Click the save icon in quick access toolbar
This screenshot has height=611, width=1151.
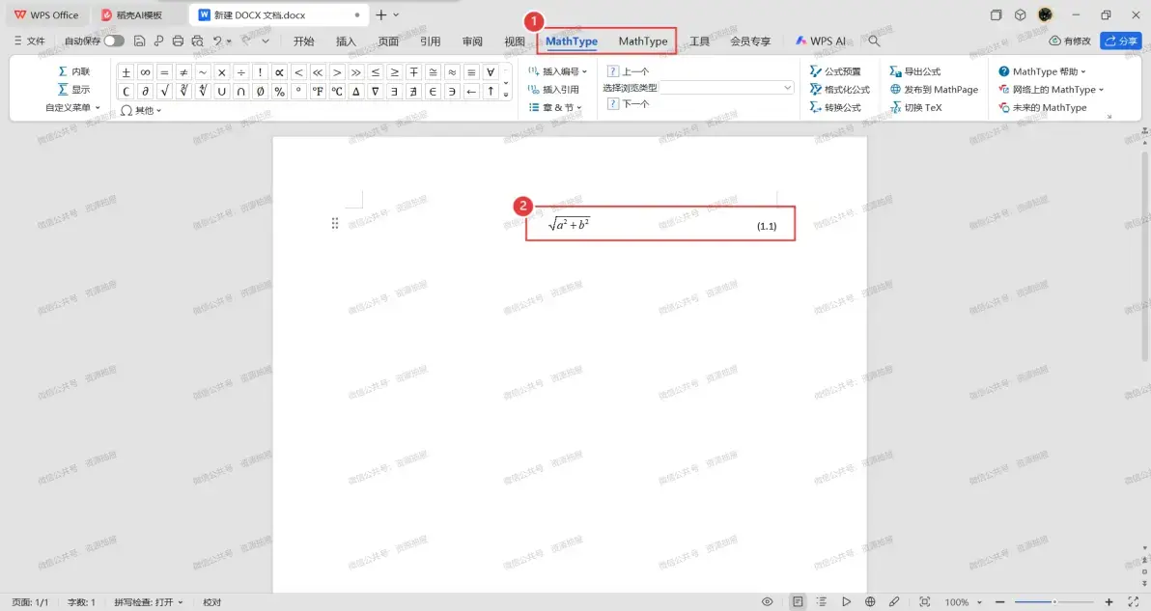139,42
